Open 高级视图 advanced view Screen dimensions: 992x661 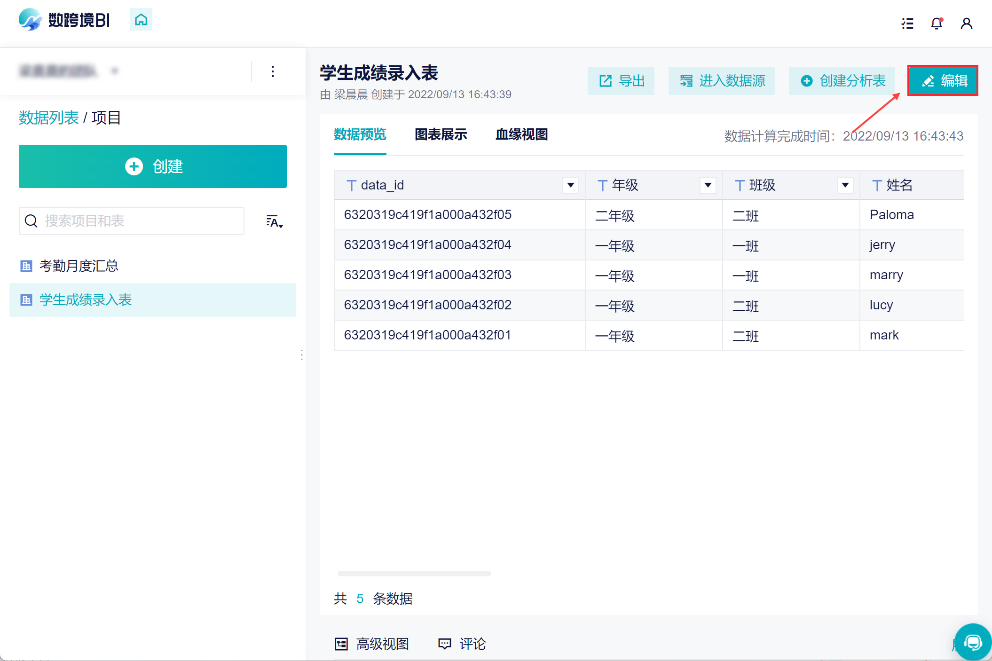click(372, 644)
